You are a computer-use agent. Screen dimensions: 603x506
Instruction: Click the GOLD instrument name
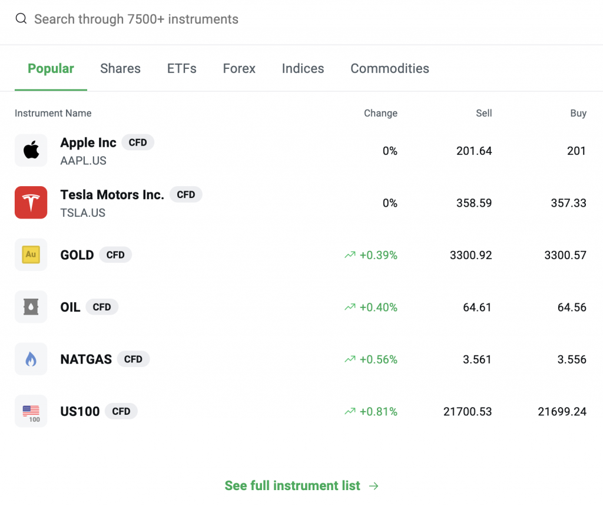coord(77,254)
